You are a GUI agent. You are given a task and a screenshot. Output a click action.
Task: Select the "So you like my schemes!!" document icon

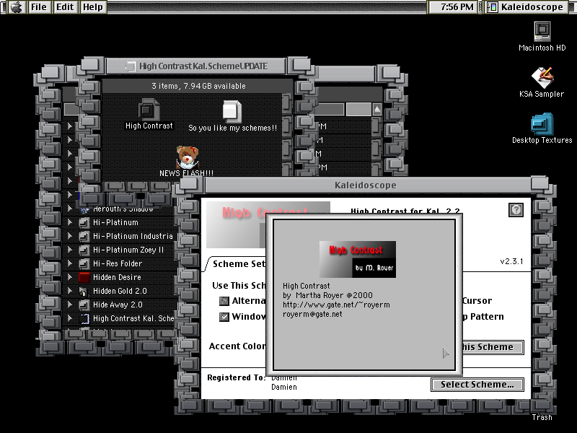232,111
